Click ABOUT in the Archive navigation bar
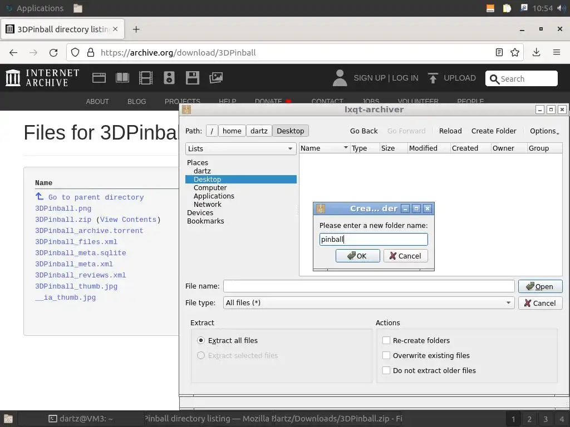 point(97,102)
